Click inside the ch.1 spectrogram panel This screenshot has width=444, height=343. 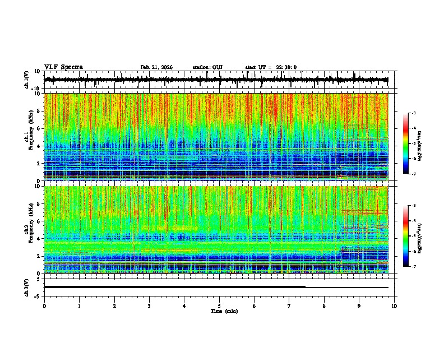216,137
